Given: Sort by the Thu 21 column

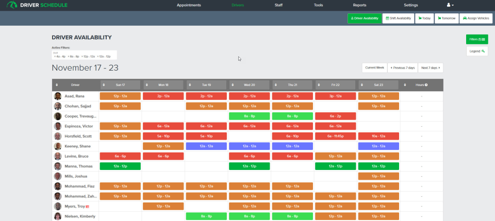Looking at the screenshot, I should [x=292, y=85].
